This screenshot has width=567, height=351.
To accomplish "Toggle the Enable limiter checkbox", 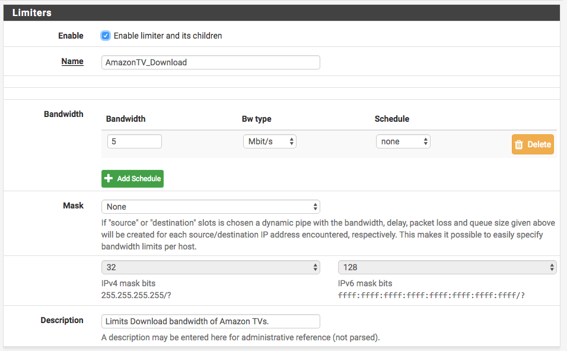I will pos(106,36).
